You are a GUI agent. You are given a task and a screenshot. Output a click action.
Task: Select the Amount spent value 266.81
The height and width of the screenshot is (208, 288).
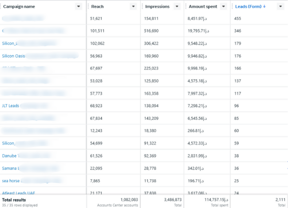pyautogui.click(x=196, y=131)
